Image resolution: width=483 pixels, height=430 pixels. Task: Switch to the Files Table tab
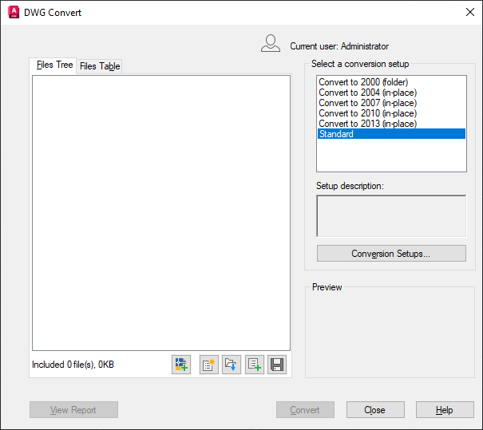coord(100,66)
